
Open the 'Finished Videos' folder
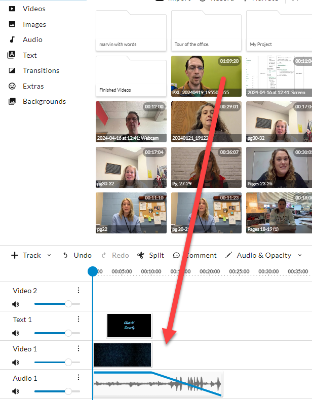point(131,76)
